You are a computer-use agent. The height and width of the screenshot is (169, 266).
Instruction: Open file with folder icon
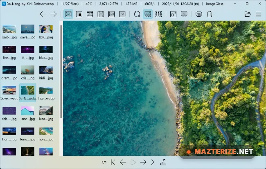[248, 14]
